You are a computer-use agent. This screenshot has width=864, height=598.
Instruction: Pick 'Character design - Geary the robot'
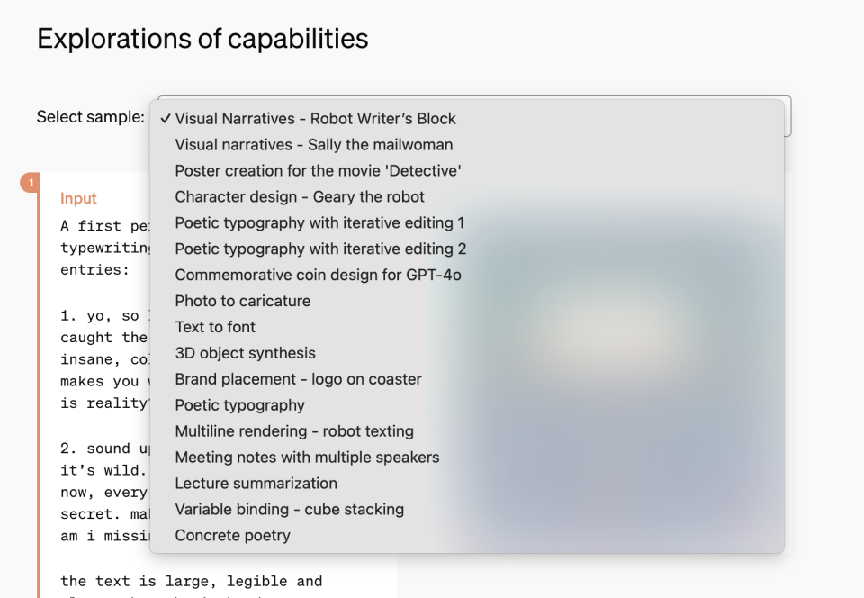tap(300, 197)
